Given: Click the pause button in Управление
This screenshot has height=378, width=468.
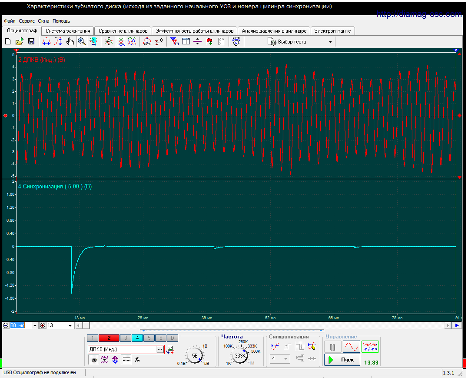Looking at the screenshot, I should (332, 347).
